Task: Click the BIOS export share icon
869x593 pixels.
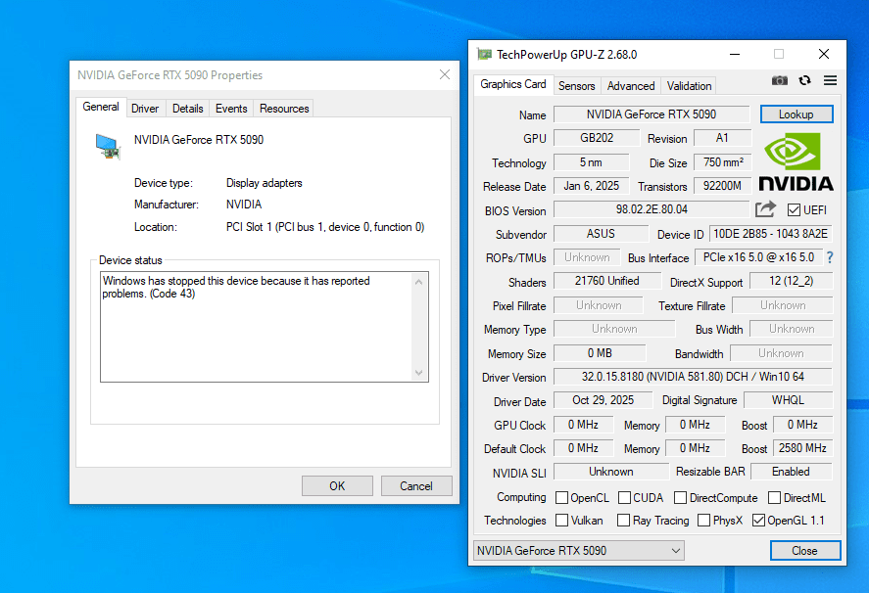Action: pos(765,209)
